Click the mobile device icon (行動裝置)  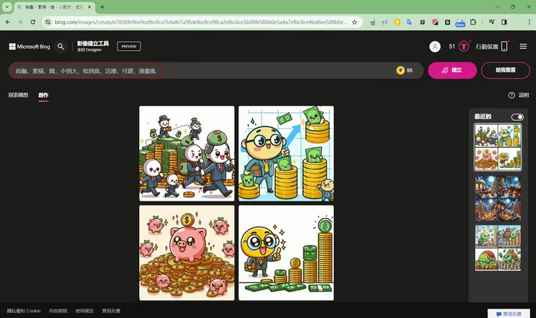pos(504,46)
